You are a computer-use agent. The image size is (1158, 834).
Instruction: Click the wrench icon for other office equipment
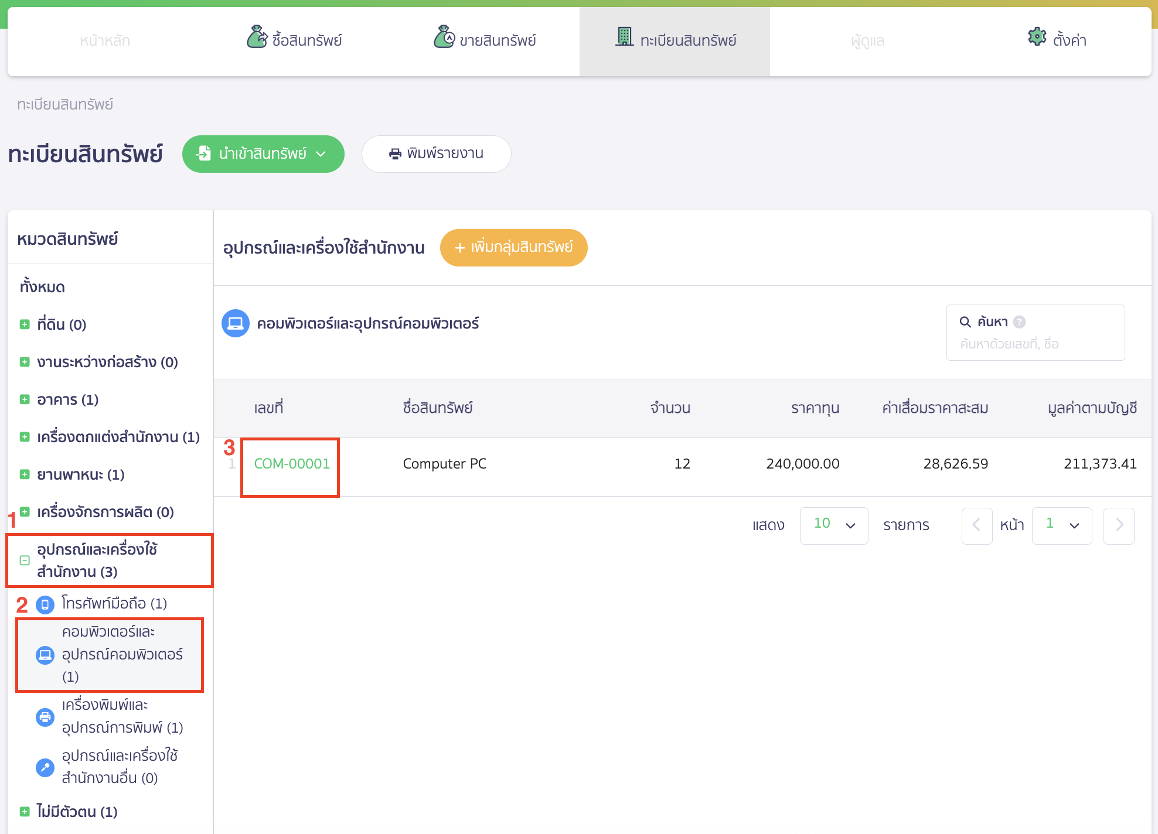coord(45,767)
